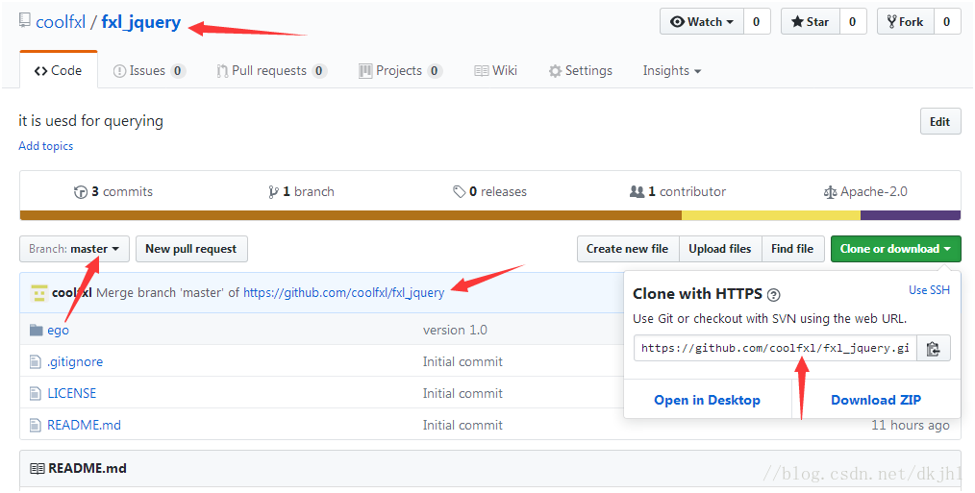Select the HTTPS clone URL field

coord(775,349)
